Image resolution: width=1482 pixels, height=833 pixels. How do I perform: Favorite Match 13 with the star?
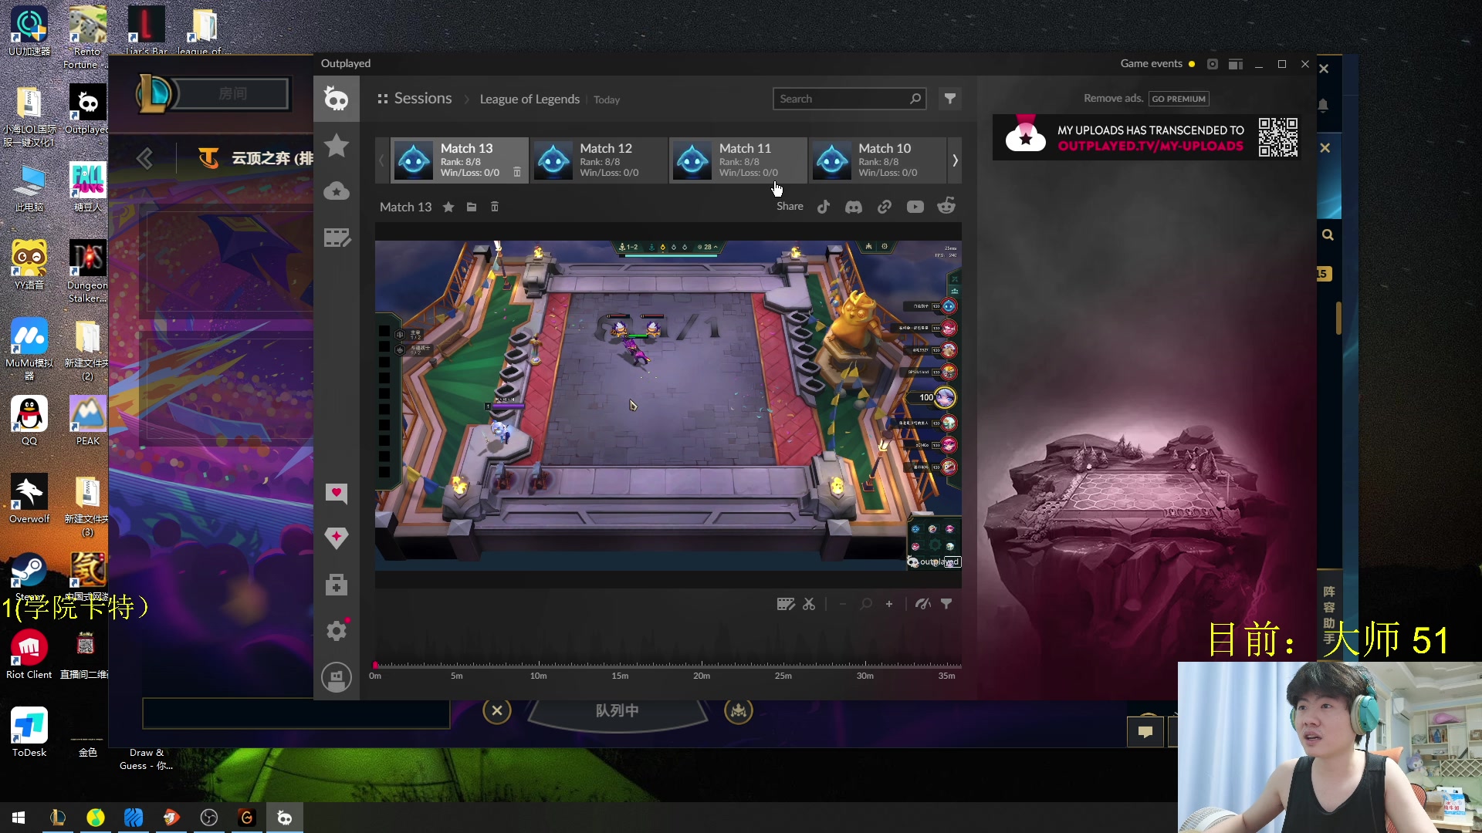[x=448, y=207]
